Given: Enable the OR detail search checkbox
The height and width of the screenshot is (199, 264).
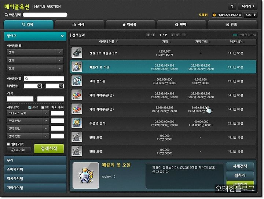Looking at the screenshot, I should (x=43, y=107).
